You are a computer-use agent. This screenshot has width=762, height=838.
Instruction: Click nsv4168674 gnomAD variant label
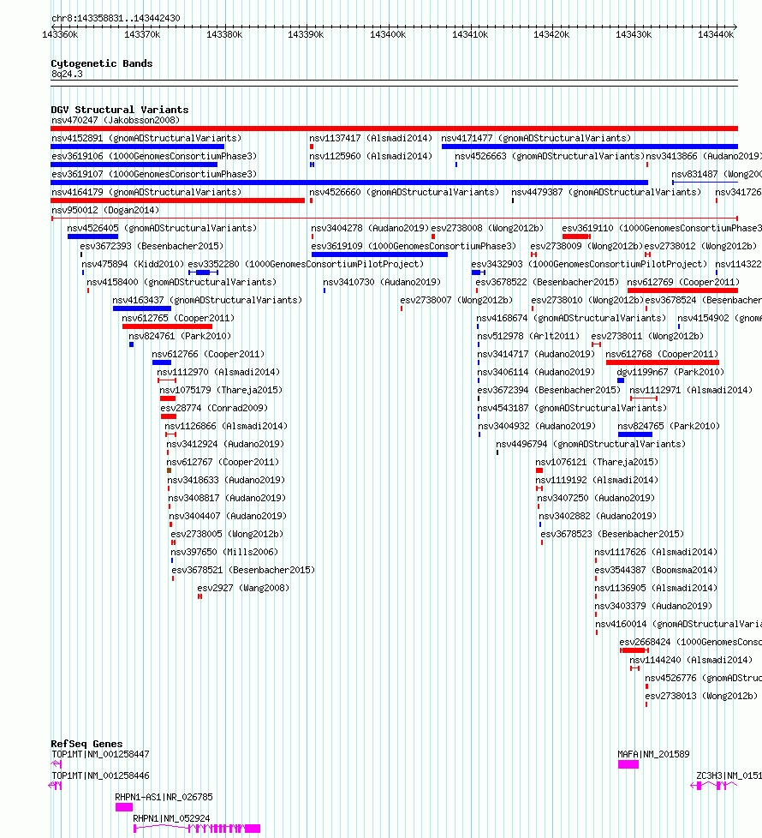(x=571, y=319)
